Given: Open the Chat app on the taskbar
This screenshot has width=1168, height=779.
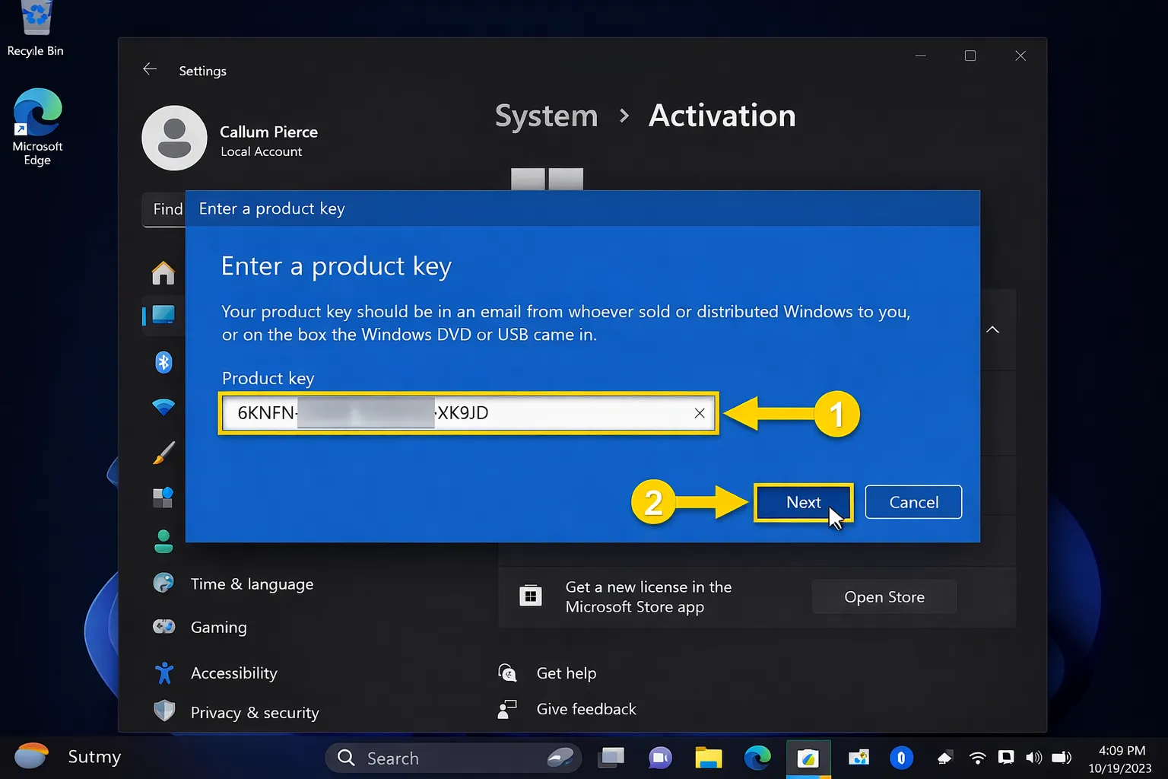Looking at the screenshot, I should coord(660,758).
